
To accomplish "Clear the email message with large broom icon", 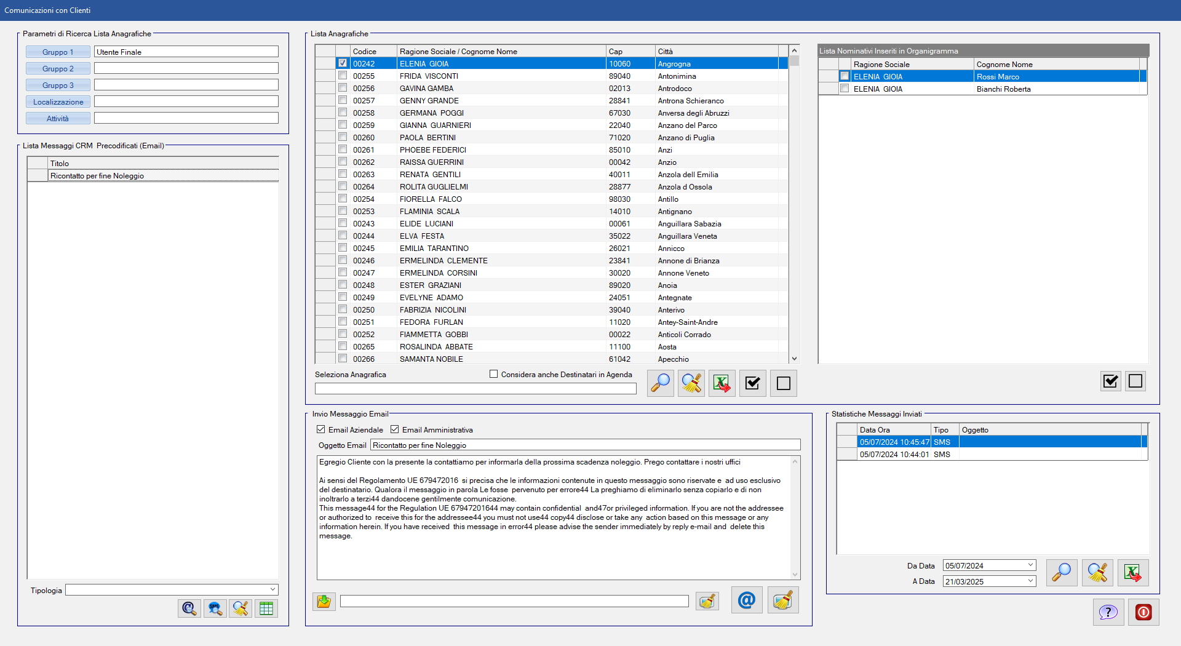I will [783, 600].
